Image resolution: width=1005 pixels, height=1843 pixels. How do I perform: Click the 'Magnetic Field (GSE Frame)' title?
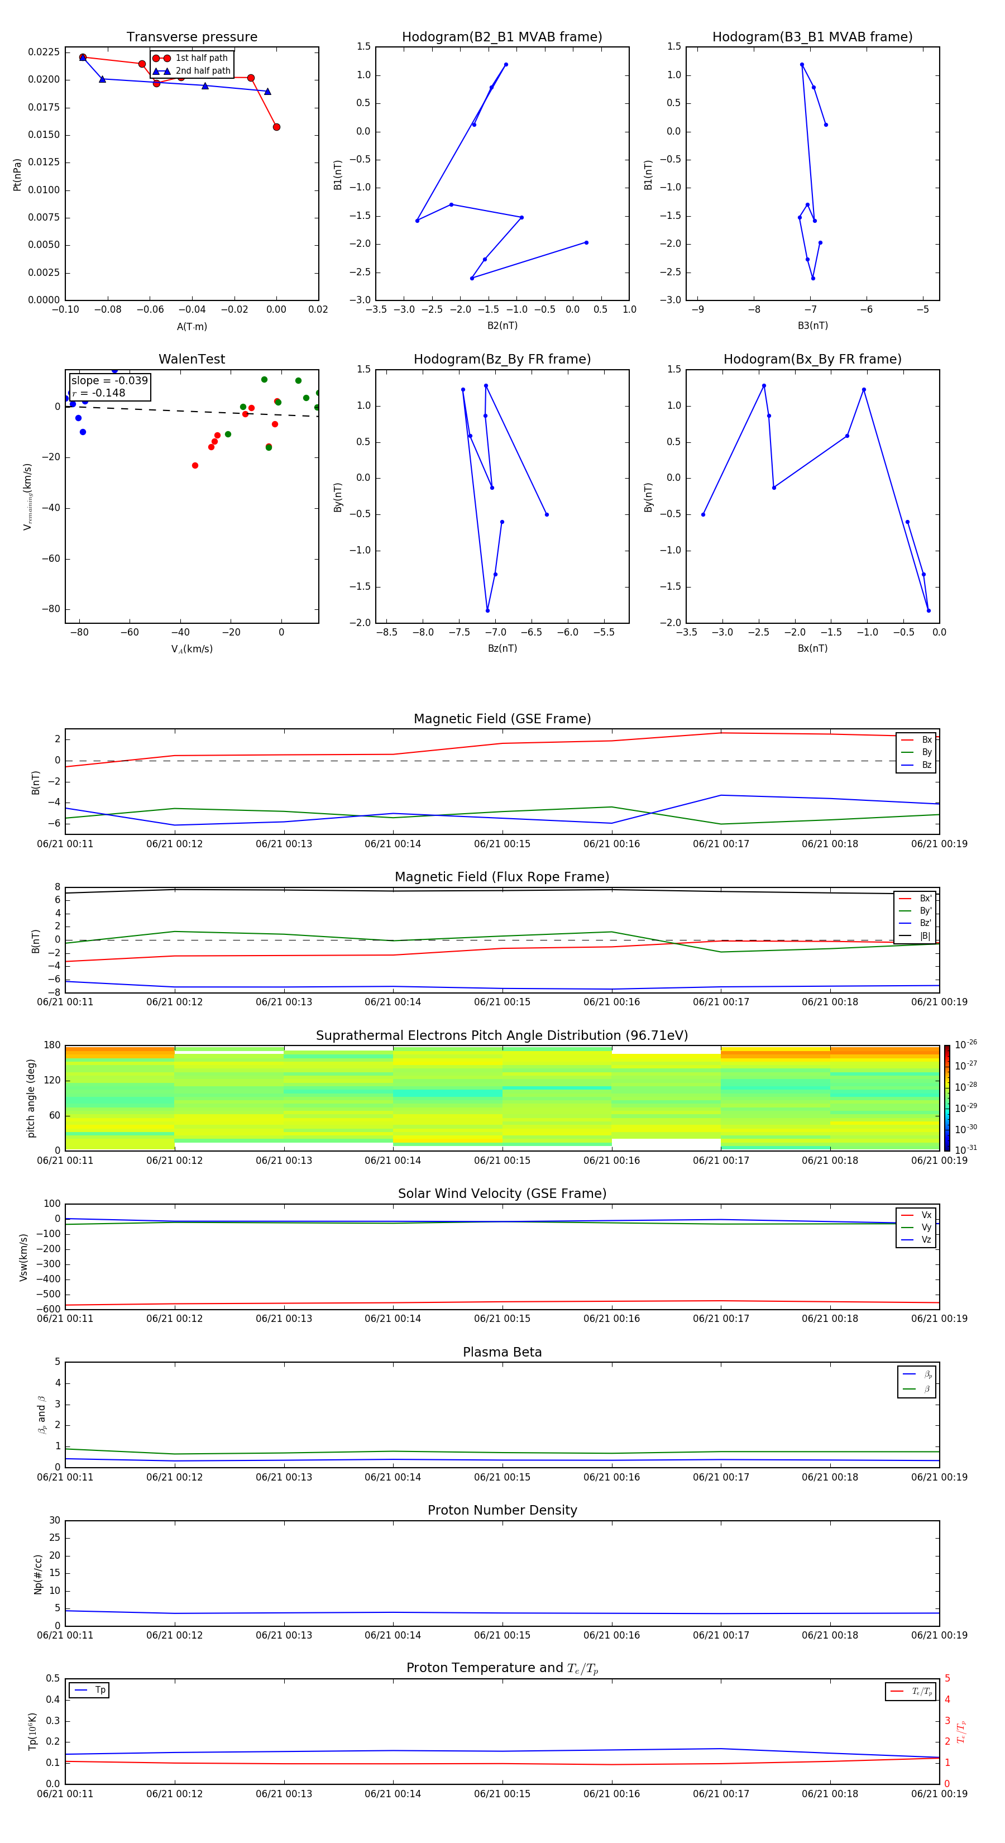502,719
